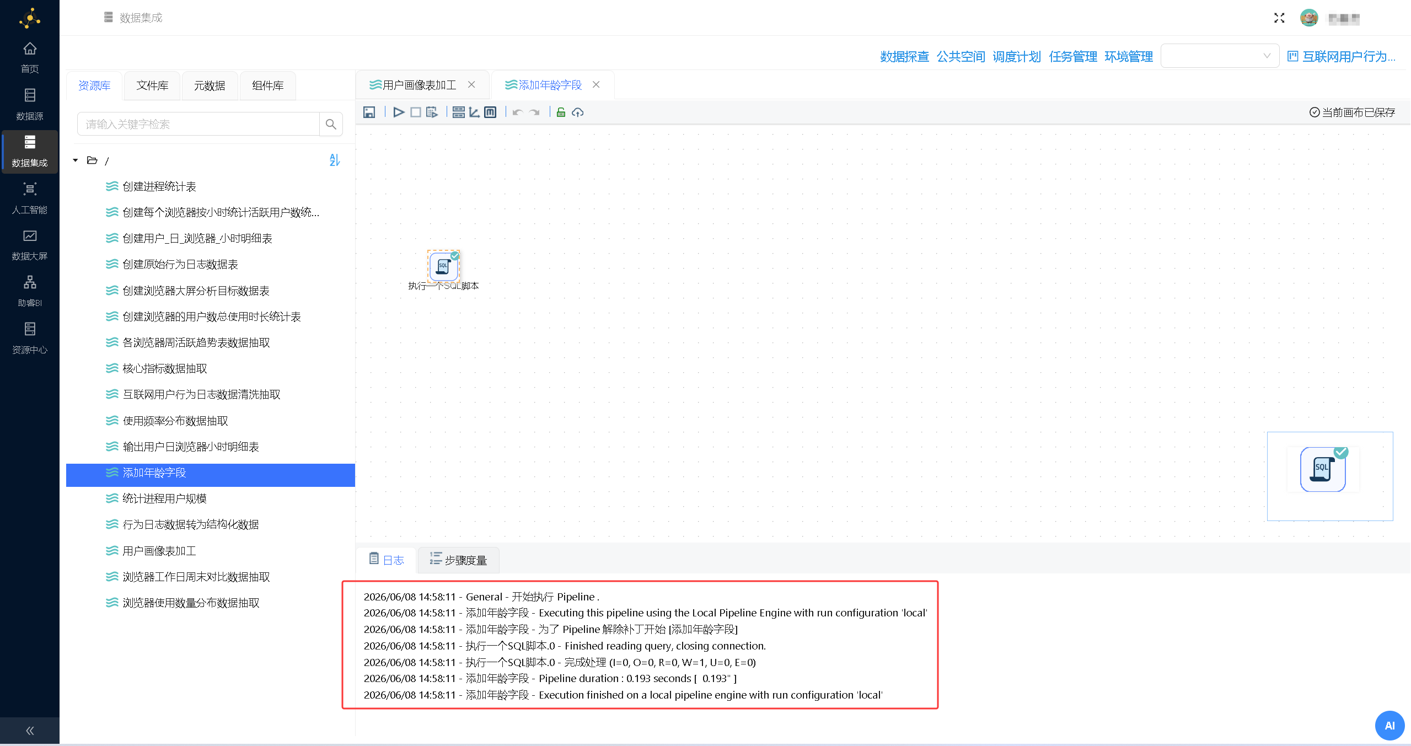
Task: Click the green unlock padlock icon
Action: (x=561, y=112)
